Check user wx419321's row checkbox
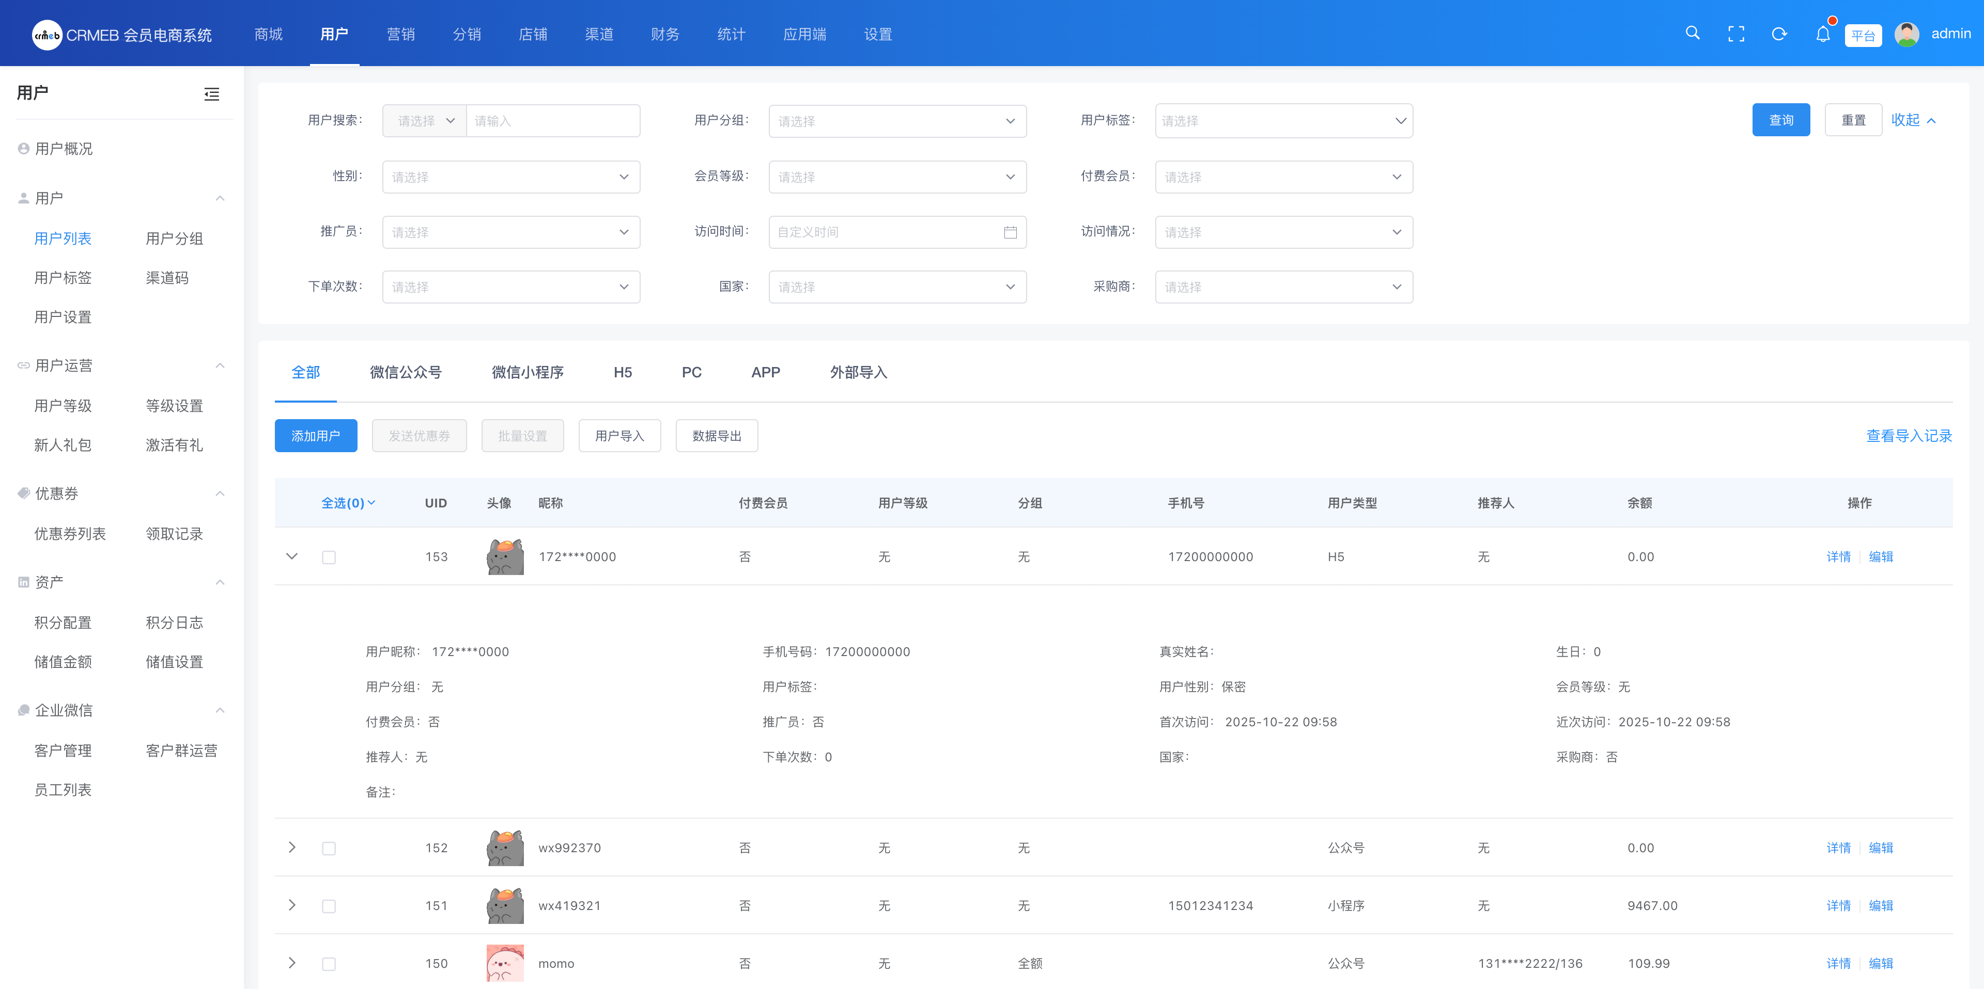This screenshot has height=989, width=1984. 329,905
